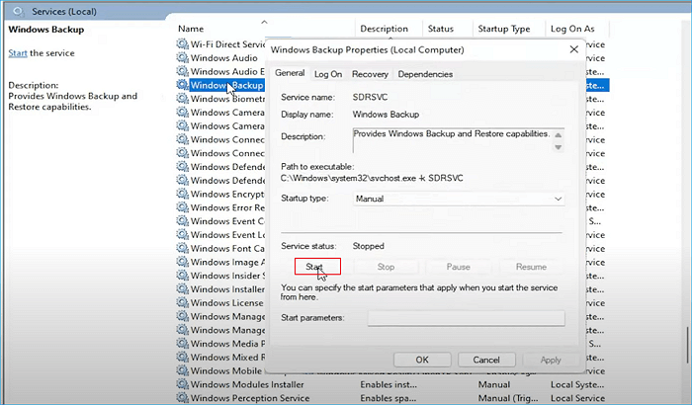Click the gear icon next to Windows Modules Installer
The width and height of the screenshot is (692, 405).
182,383
